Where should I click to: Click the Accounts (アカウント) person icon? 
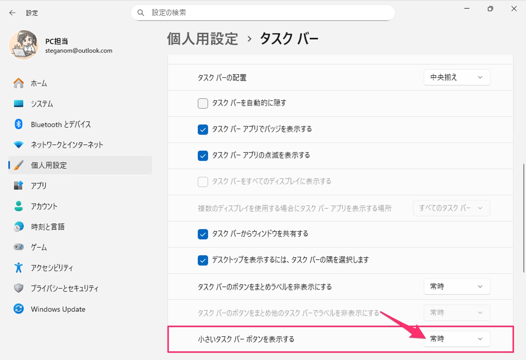pyautogui.click(x=18, y=206)
